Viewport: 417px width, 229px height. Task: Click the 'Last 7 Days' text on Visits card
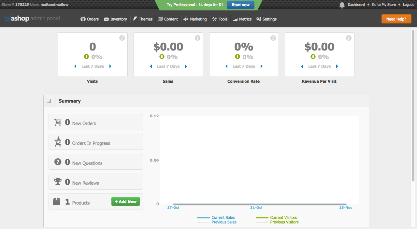[x=93, y=66]
